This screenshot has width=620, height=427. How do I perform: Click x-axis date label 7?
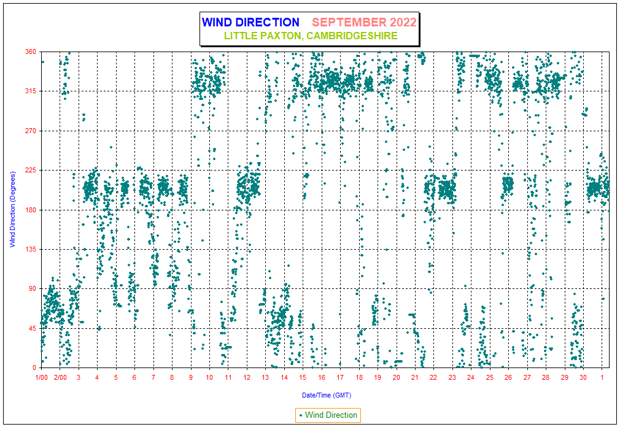(x=153, y=378)
